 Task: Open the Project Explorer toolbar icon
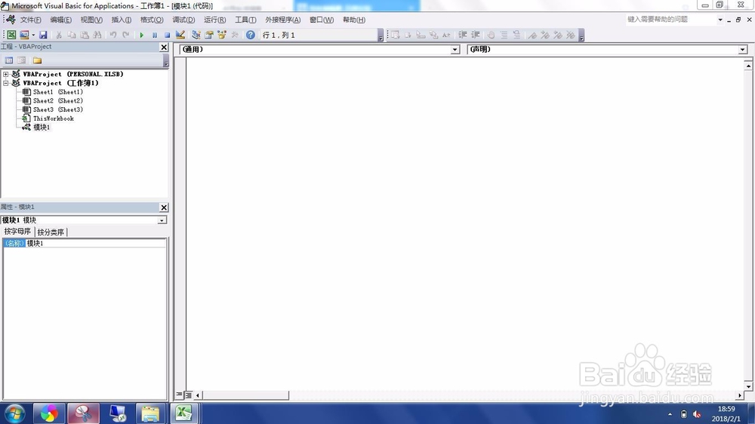(196, 35)
